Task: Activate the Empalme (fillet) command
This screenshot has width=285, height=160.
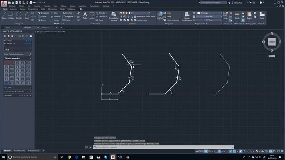Action: (68, 16)
